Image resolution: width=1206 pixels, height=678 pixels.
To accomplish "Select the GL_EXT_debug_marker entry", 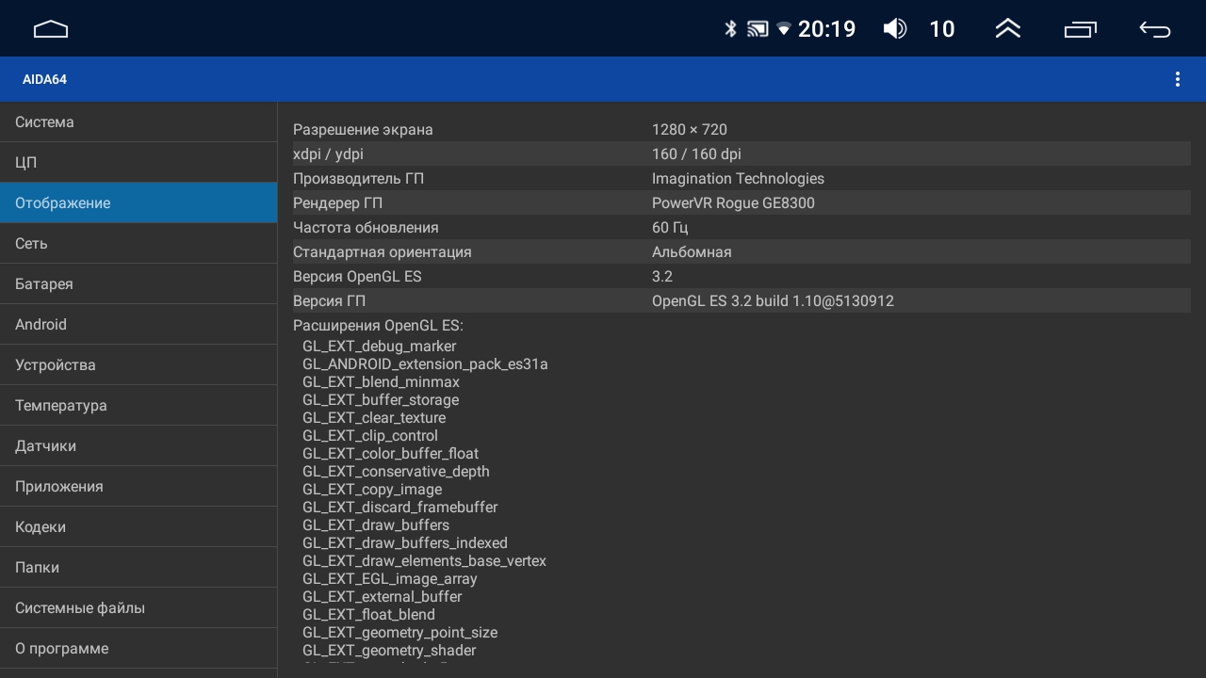I will pos(379,347).
